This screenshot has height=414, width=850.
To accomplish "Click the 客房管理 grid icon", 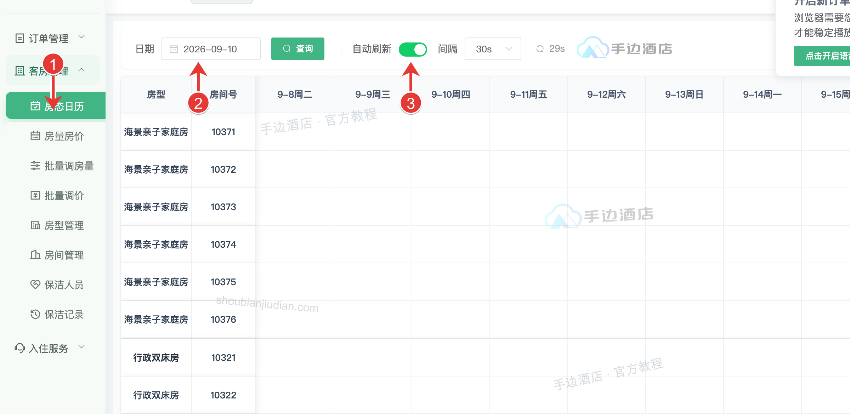I will click(20, 71).
